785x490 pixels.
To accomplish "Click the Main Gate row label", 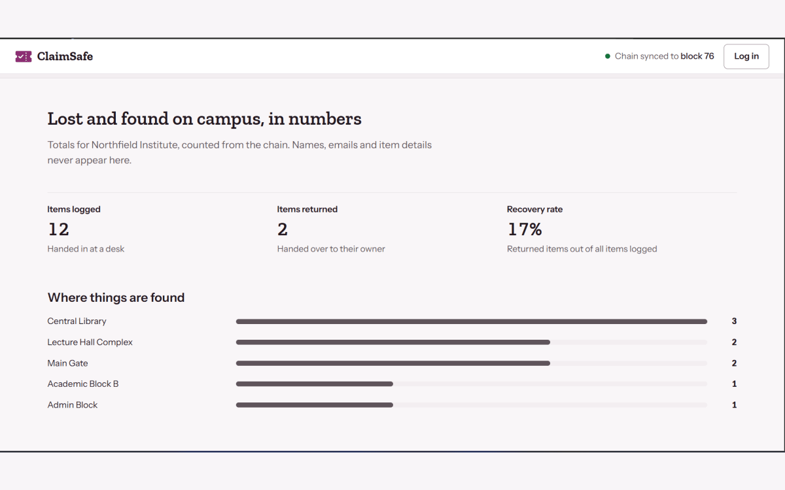I will (x=67, y=363).
